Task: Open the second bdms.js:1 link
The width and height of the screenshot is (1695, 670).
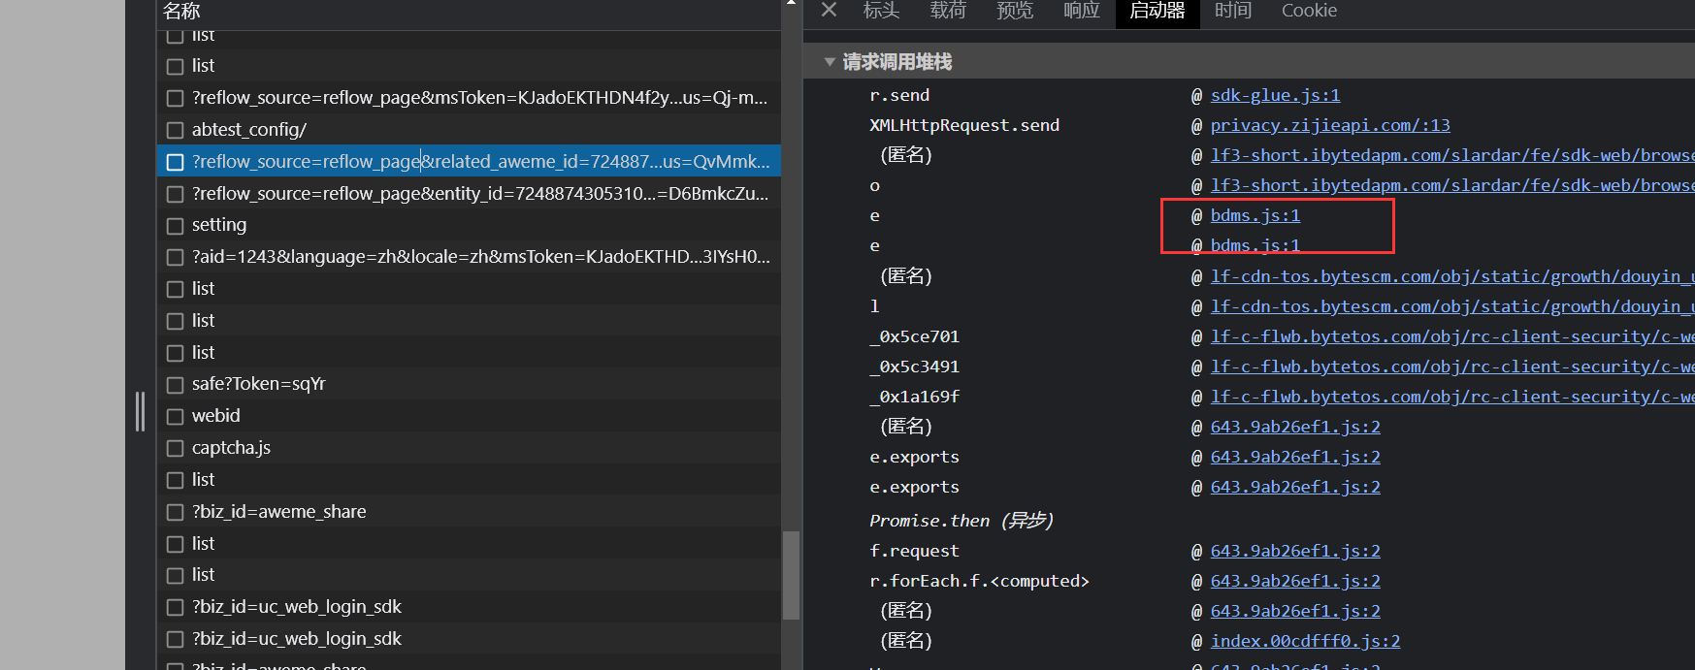Action: coord(1255,245)
